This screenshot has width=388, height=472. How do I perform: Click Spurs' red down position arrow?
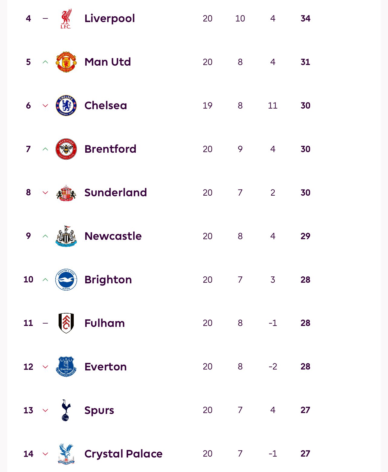(45, 410)
